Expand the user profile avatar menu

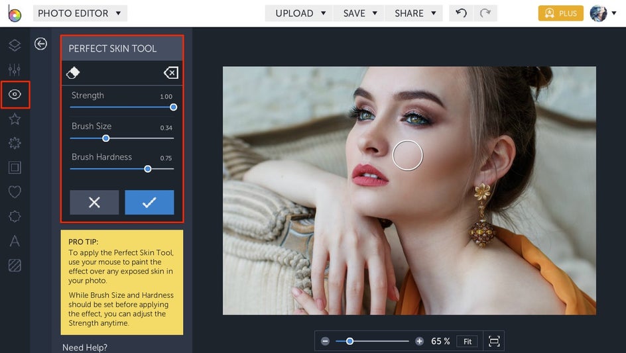click(x=602, y=13)
